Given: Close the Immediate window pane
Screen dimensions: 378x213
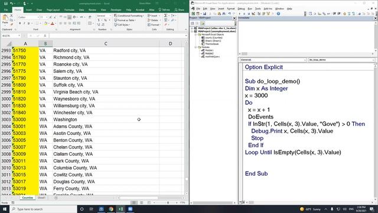Looking at the screenshot, I should [x=376, y=18].
